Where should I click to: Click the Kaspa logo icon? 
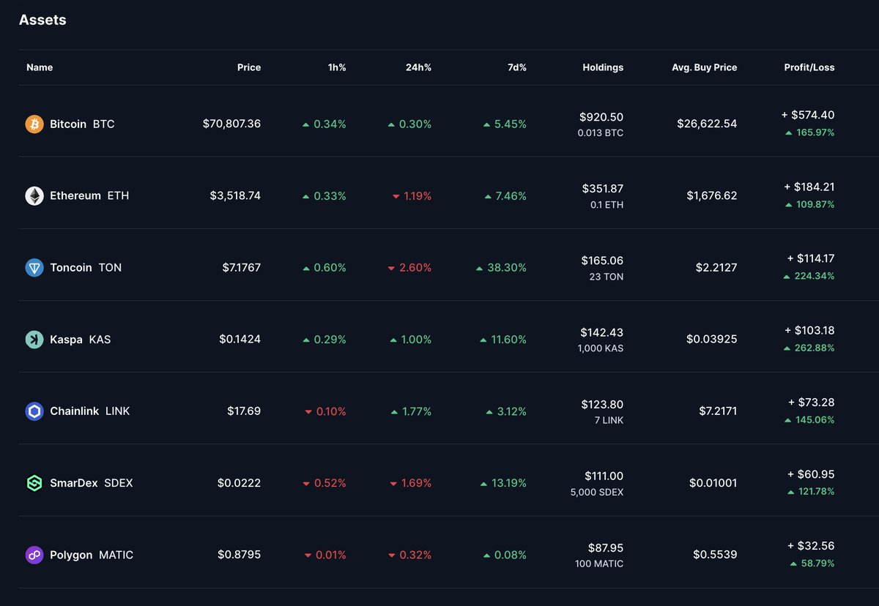pyautogui.click(x=34, y=340)
